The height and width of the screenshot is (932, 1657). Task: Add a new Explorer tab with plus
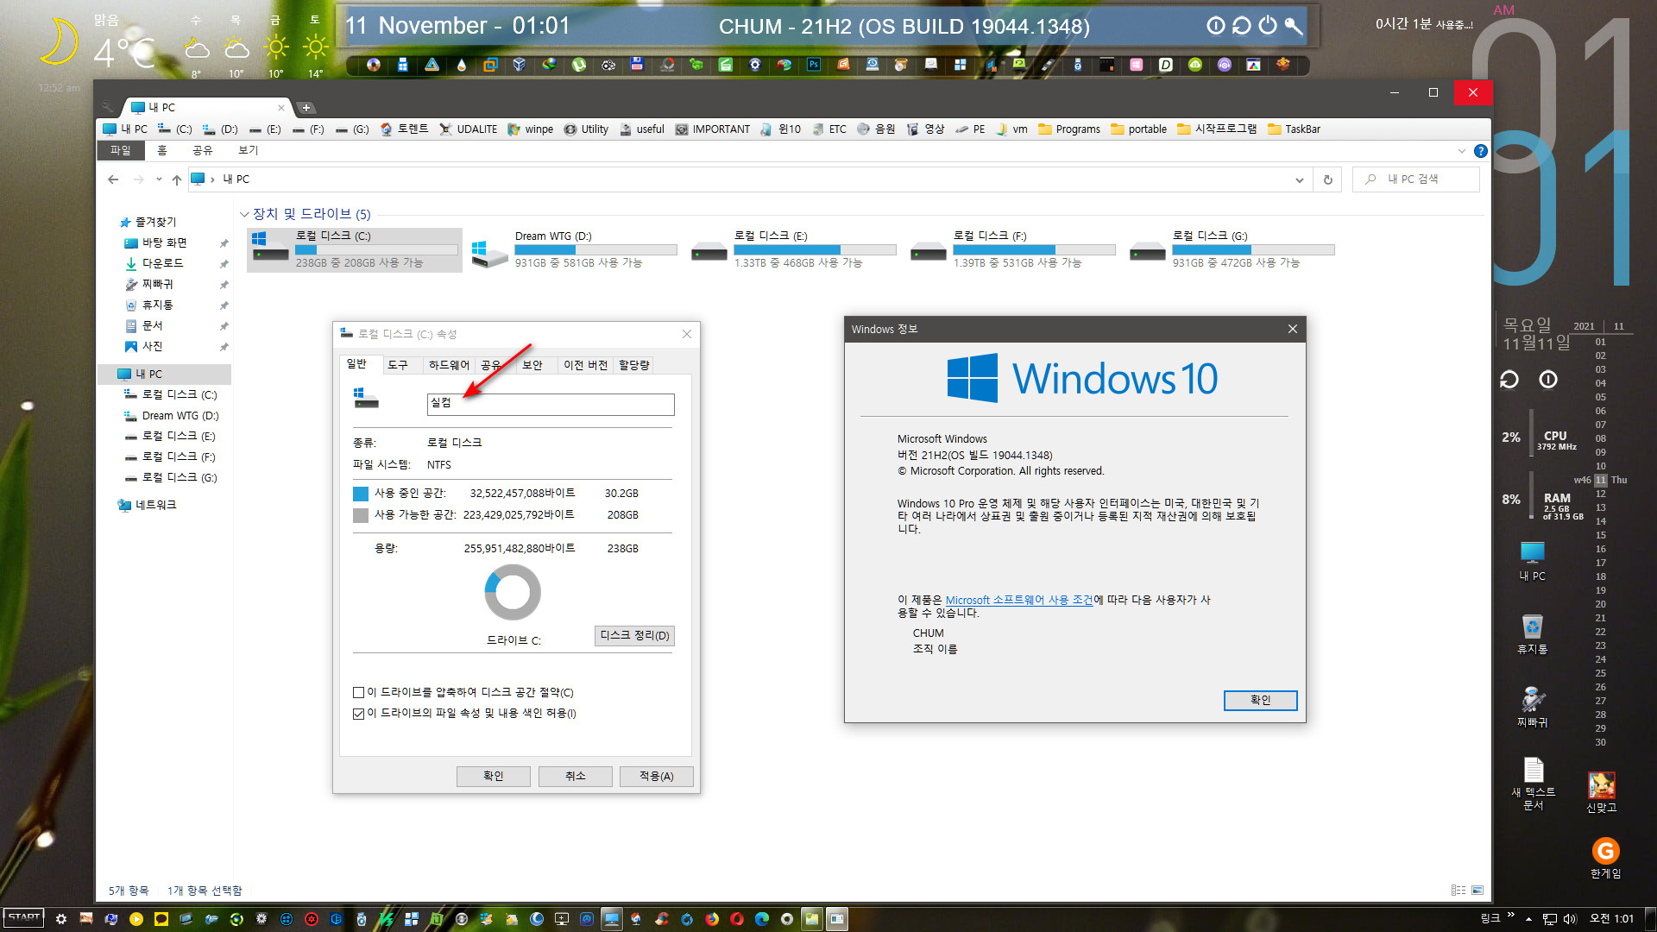[x=306, y=108]
